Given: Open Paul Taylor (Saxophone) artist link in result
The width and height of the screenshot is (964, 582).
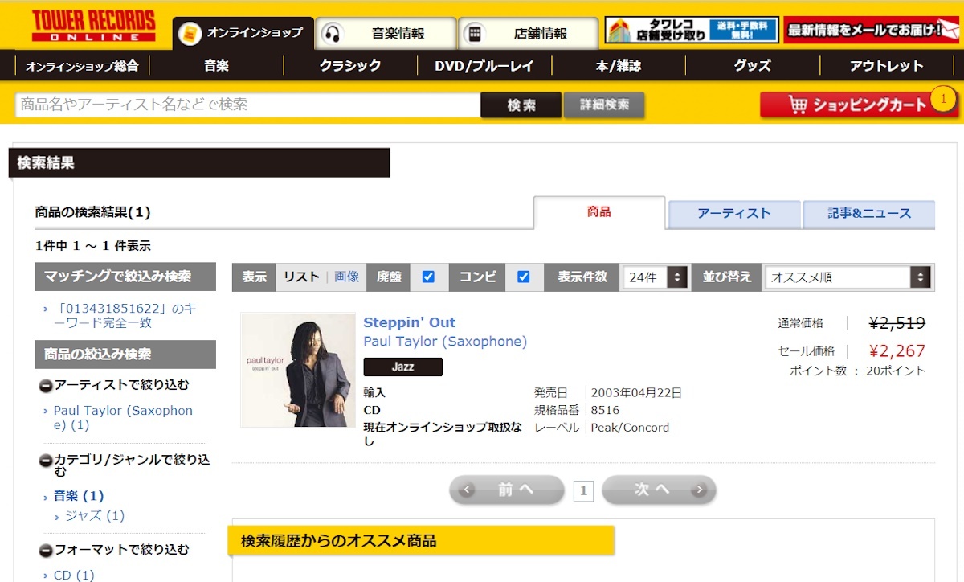Looking at the screenshot, I should tap(445, 342).
